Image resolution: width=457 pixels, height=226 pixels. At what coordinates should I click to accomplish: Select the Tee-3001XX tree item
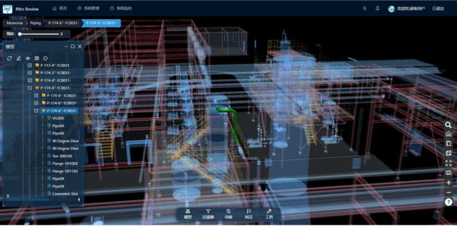pos(62,156)
